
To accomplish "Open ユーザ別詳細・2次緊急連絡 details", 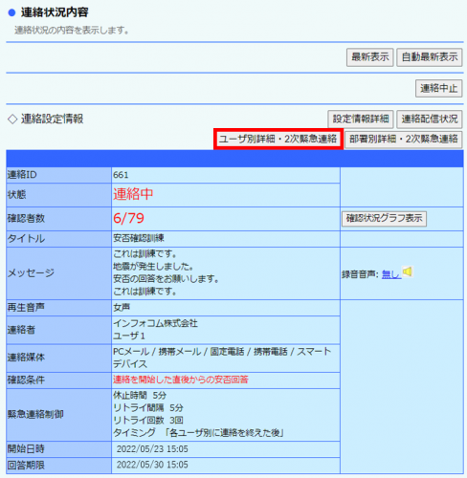I will coord(278,139).
